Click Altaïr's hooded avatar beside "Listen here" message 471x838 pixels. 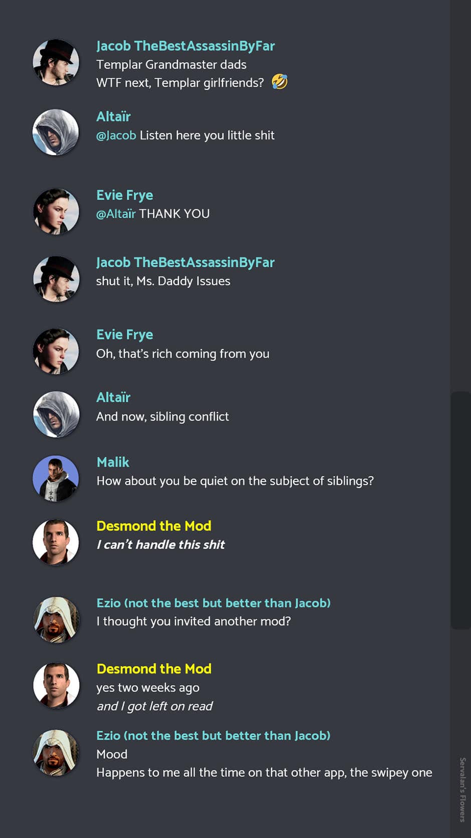56,132
